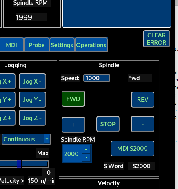Select the Operations tab
178x189 pixels.
tap(91, 45)
